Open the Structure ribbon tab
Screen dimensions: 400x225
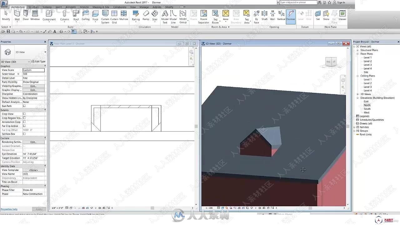(x=33, y=7)
